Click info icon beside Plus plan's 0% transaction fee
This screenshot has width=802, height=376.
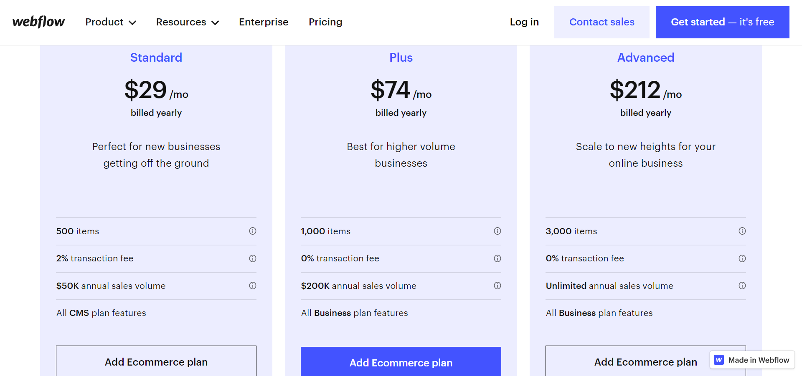click(497, 258)
